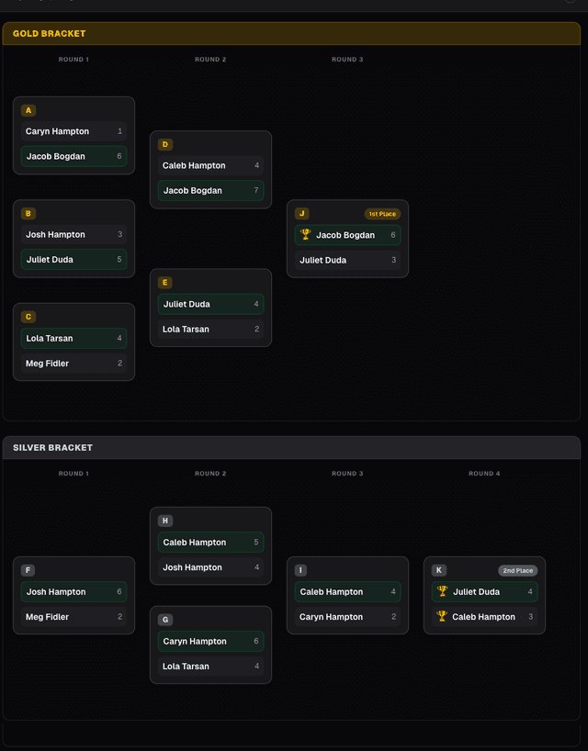
Task: Click the 2nd Place badge on match K
Action: [x=517, y=570]
